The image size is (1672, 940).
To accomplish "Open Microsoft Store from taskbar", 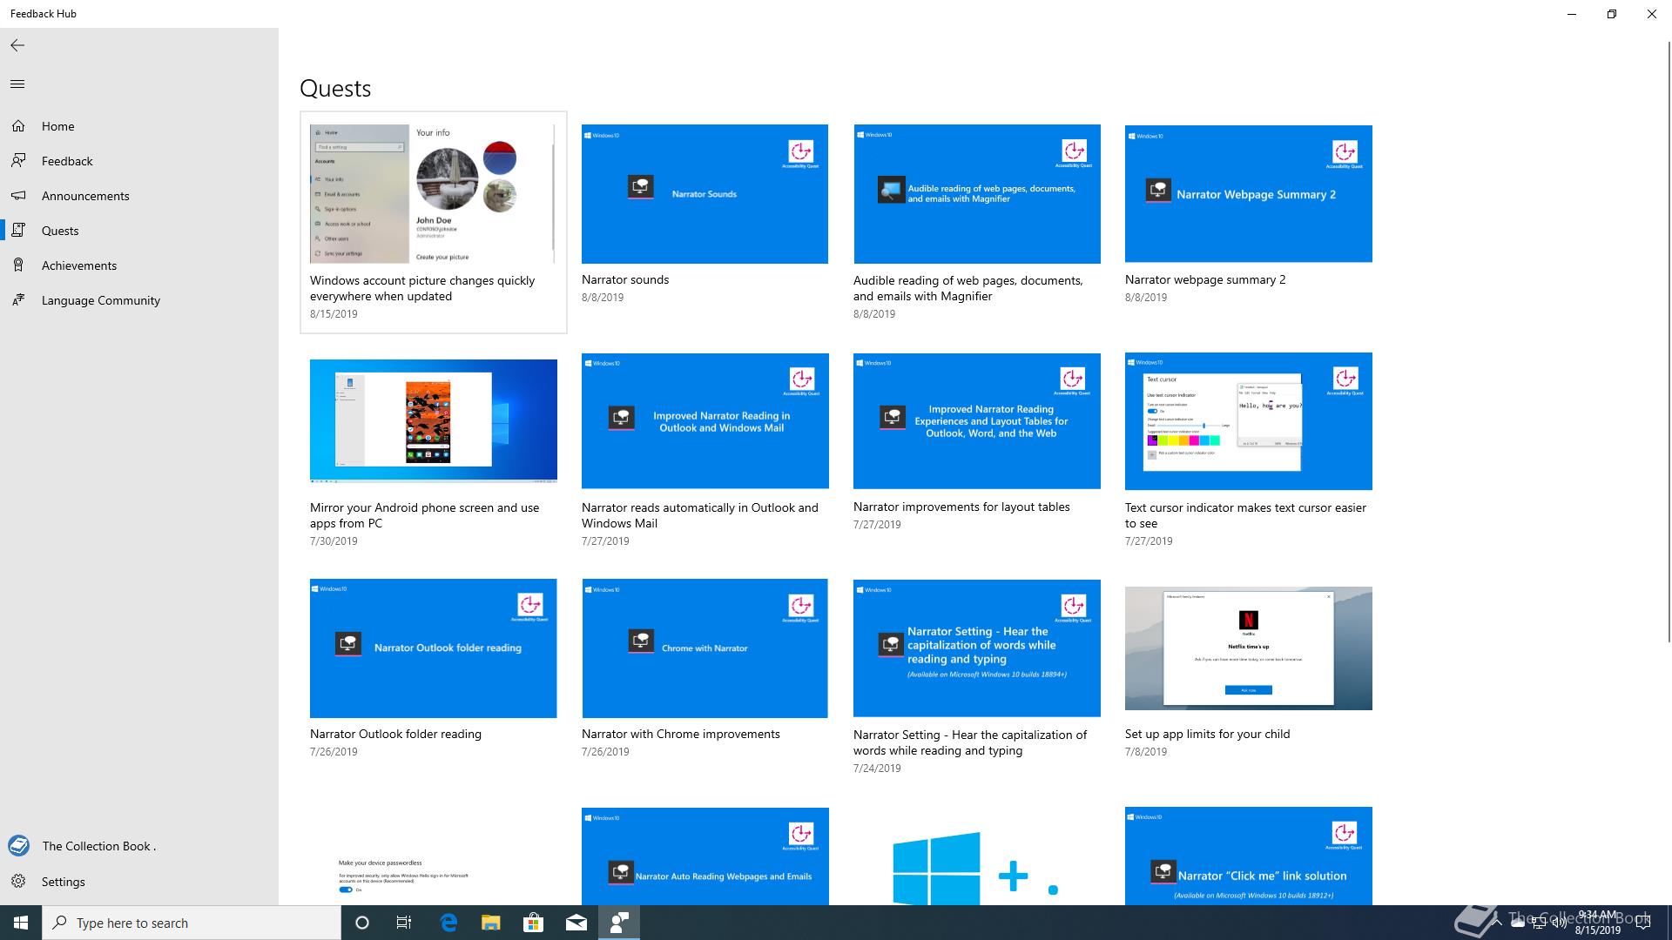I will click(x=533, y=923).
